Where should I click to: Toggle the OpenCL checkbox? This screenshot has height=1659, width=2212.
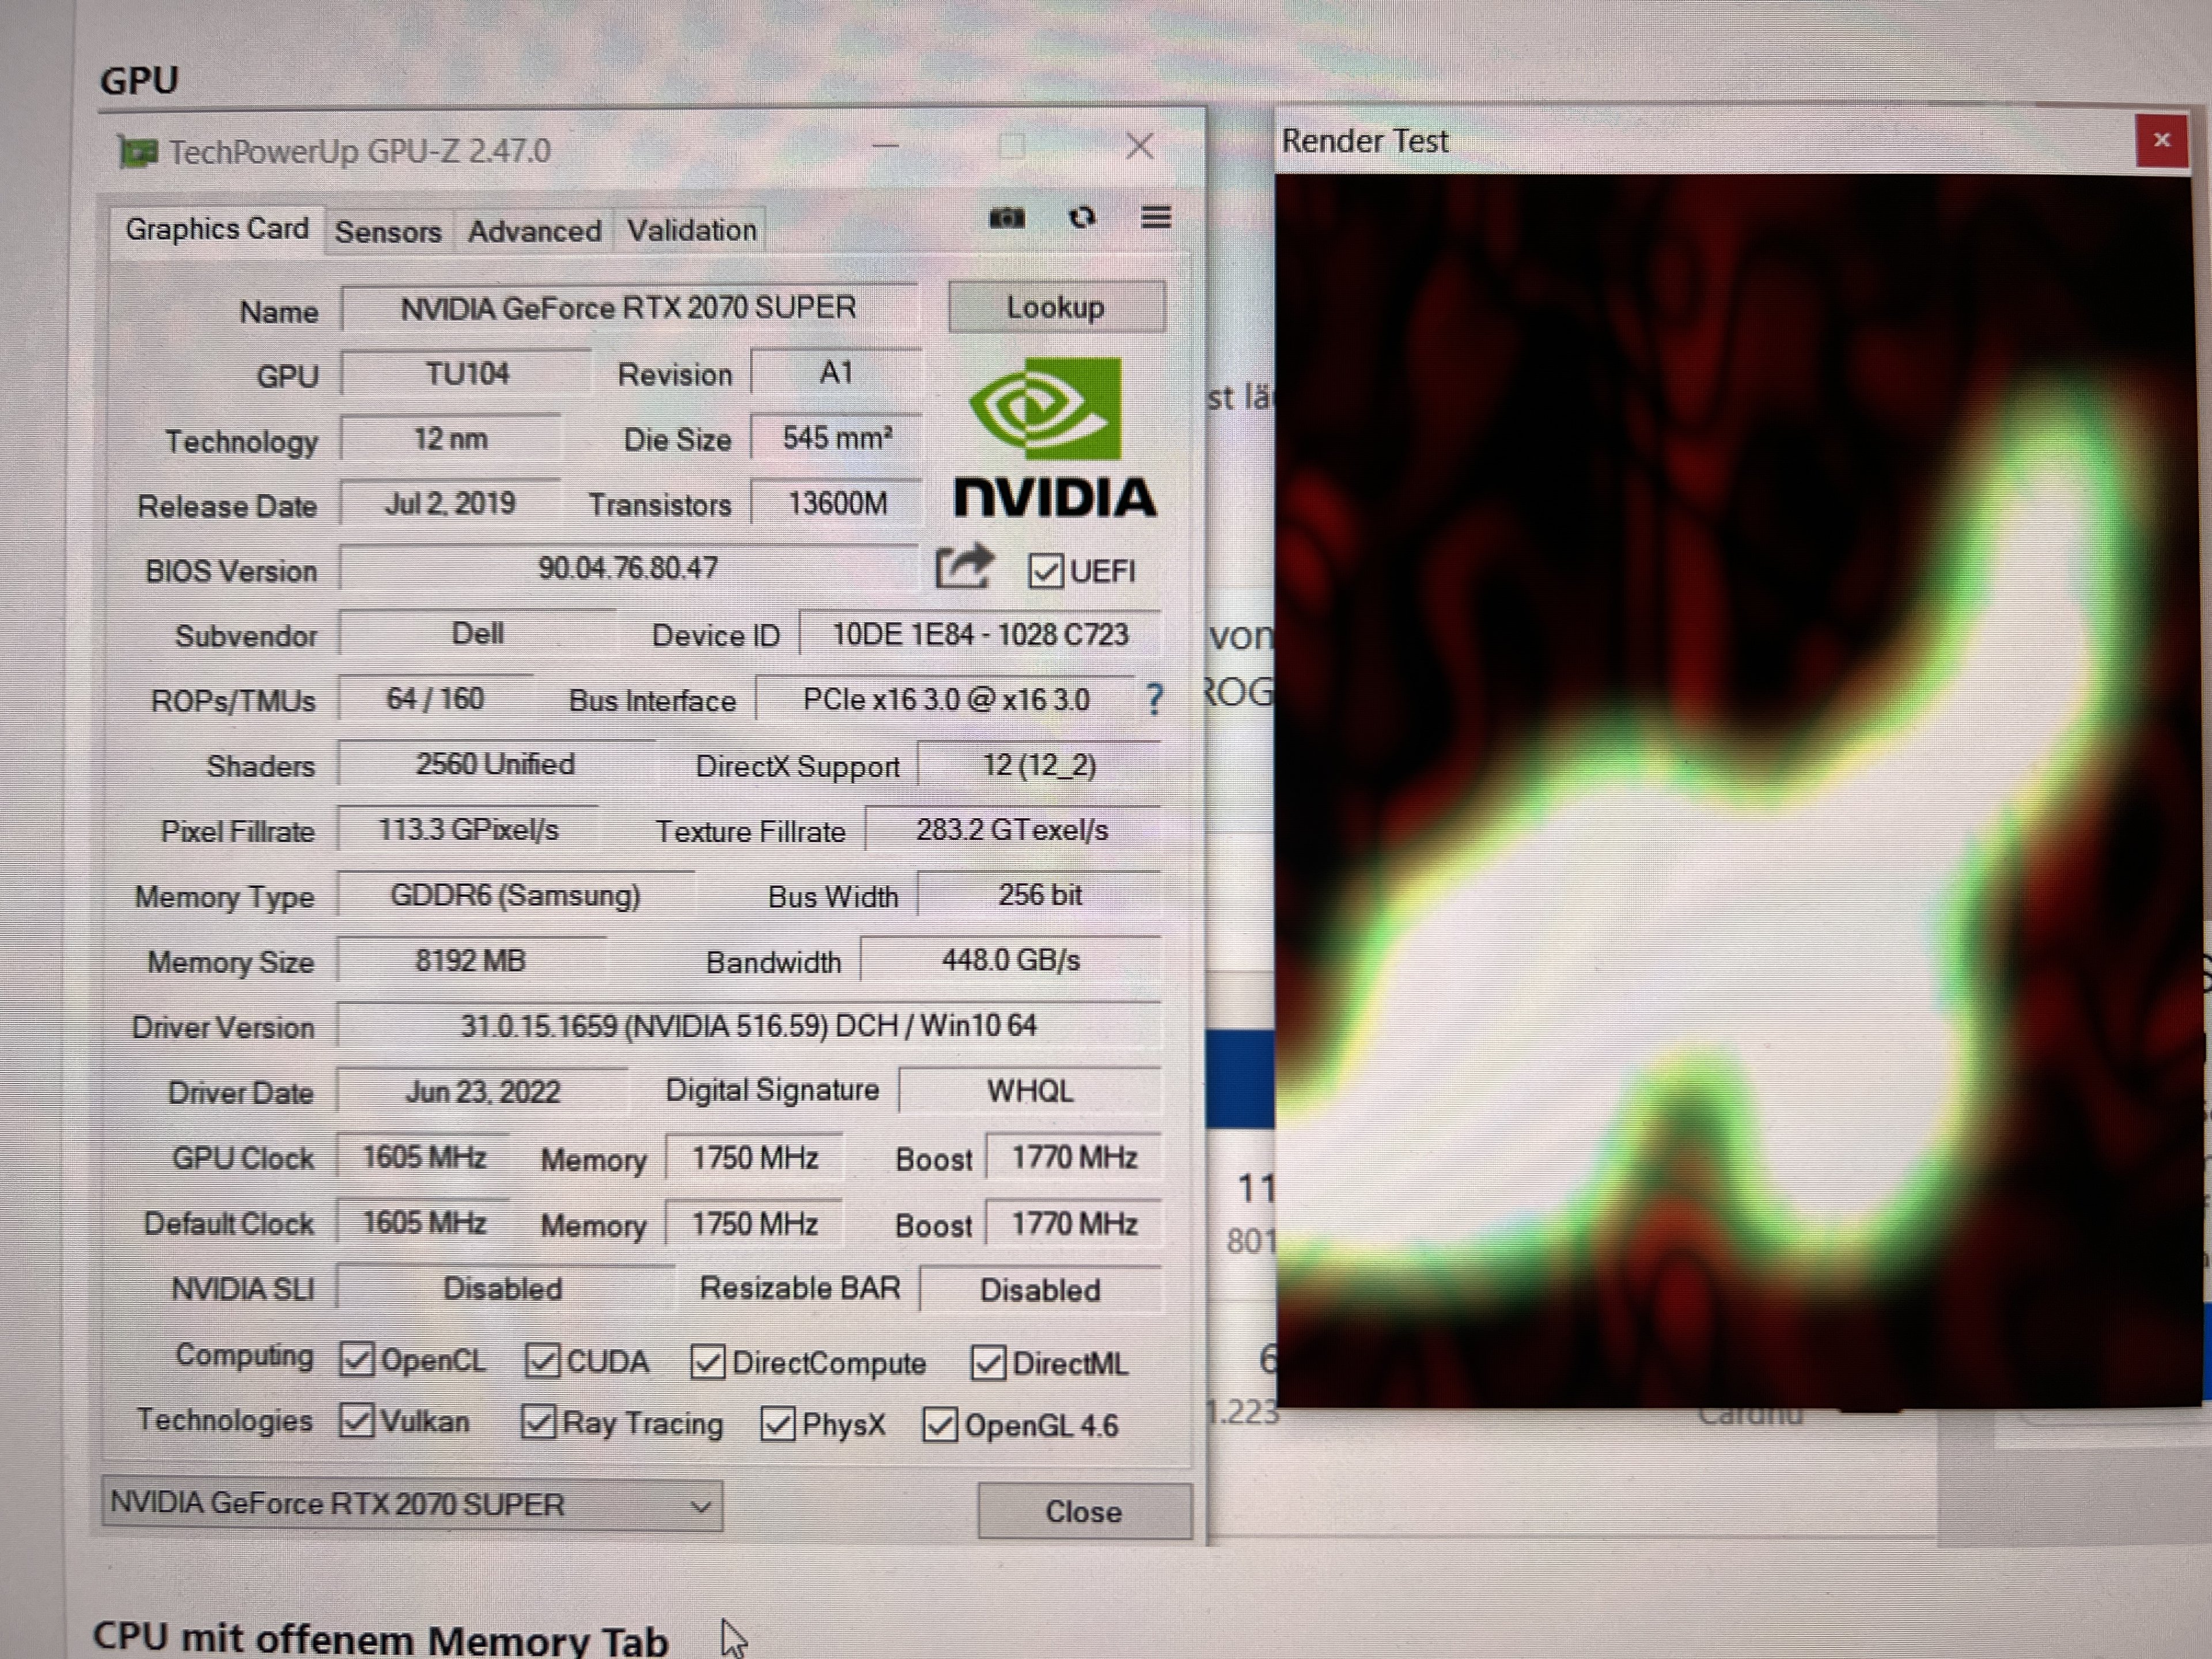(357, 1360)
